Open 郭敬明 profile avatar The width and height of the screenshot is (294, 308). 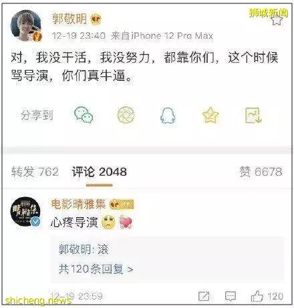click(26, 26)
